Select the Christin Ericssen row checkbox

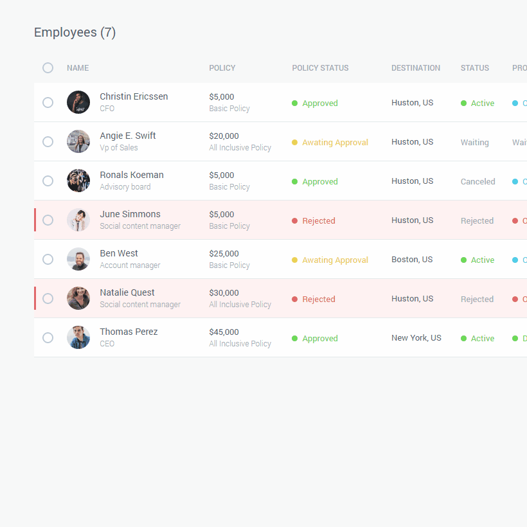point(48,102)
